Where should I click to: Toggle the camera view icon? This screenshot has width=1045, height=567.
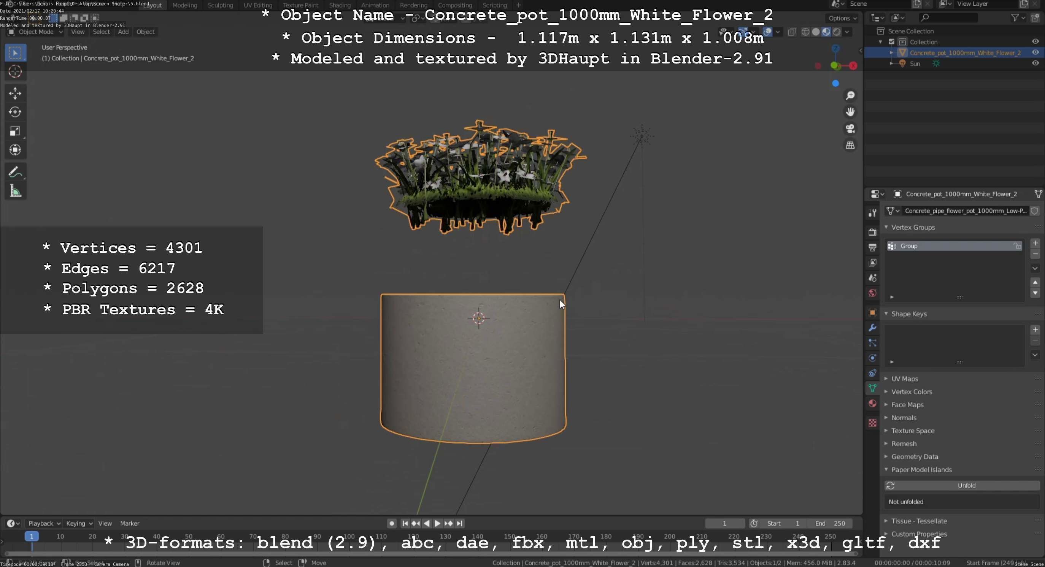click(850, 129)
